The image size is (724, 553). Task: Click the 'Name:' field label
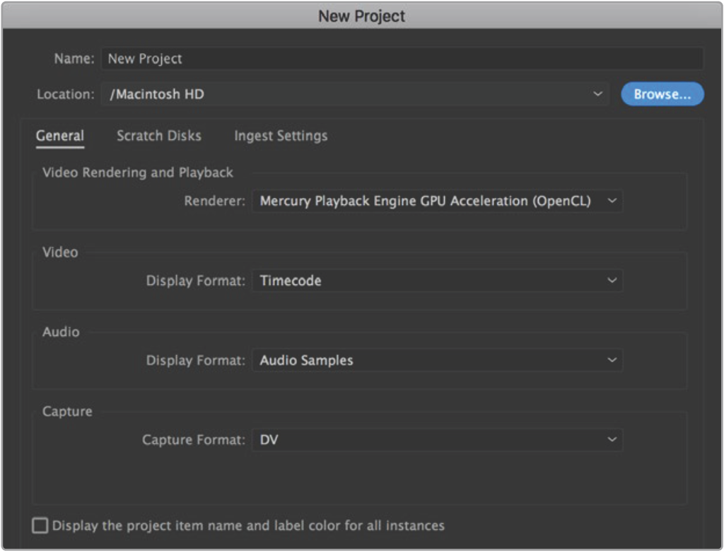click(x=74, y=59)
